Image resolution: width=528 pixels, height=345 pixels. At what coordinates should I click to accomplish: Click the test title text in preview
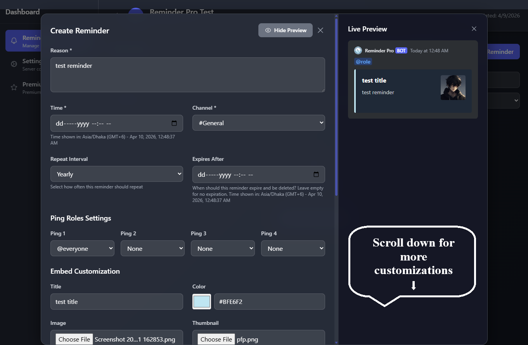pos(374,80)
